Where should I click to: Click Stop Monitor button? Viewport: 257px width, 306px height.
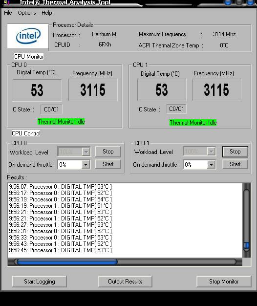click(224, 282)
